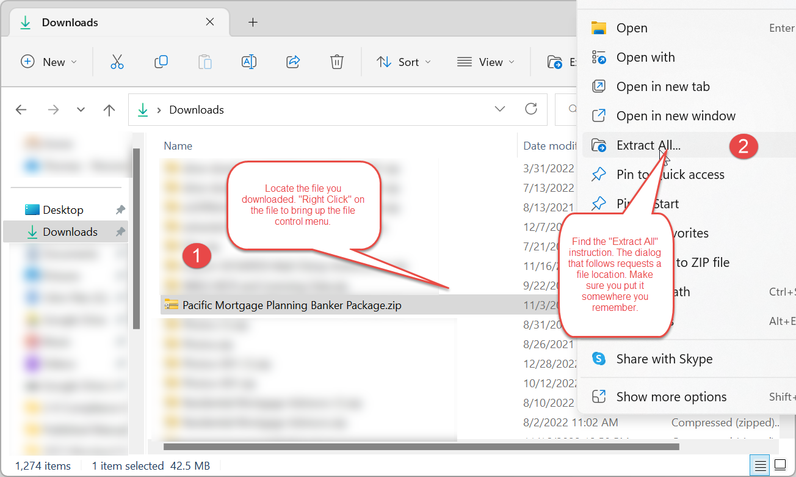Go up one folder level
Image resolution: width=796 pixels, height=477 pixels.
109,110
